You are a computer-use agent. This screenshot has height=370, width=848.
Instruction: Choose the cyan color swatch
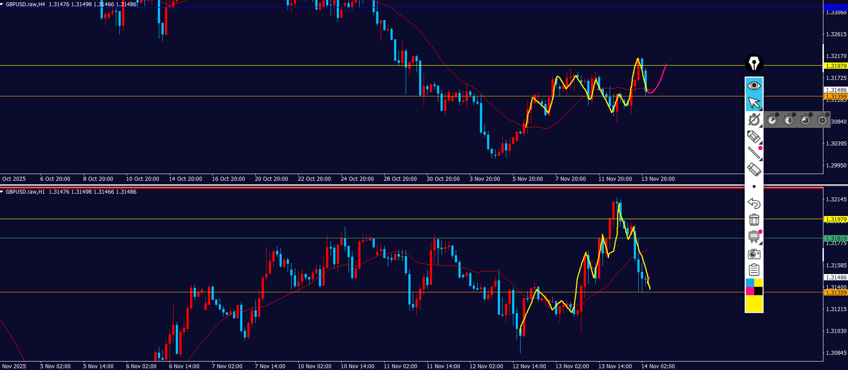[750, 283]
